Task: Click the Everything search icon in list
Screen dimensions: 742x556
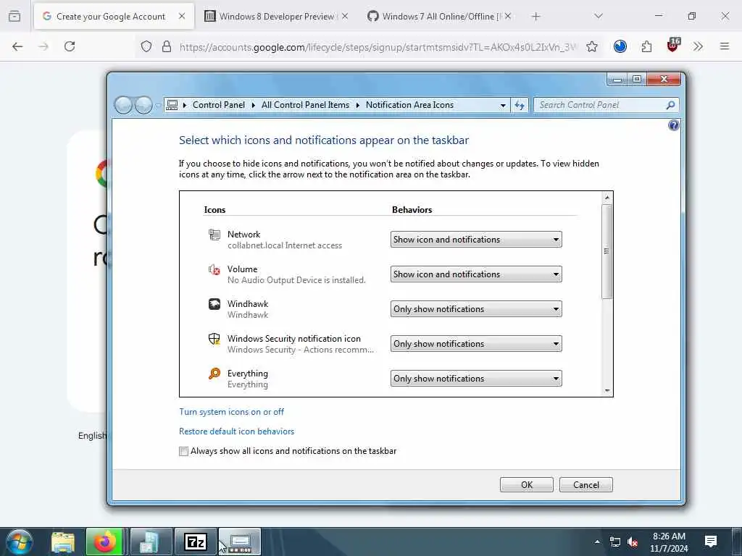Action: point(214,374)
